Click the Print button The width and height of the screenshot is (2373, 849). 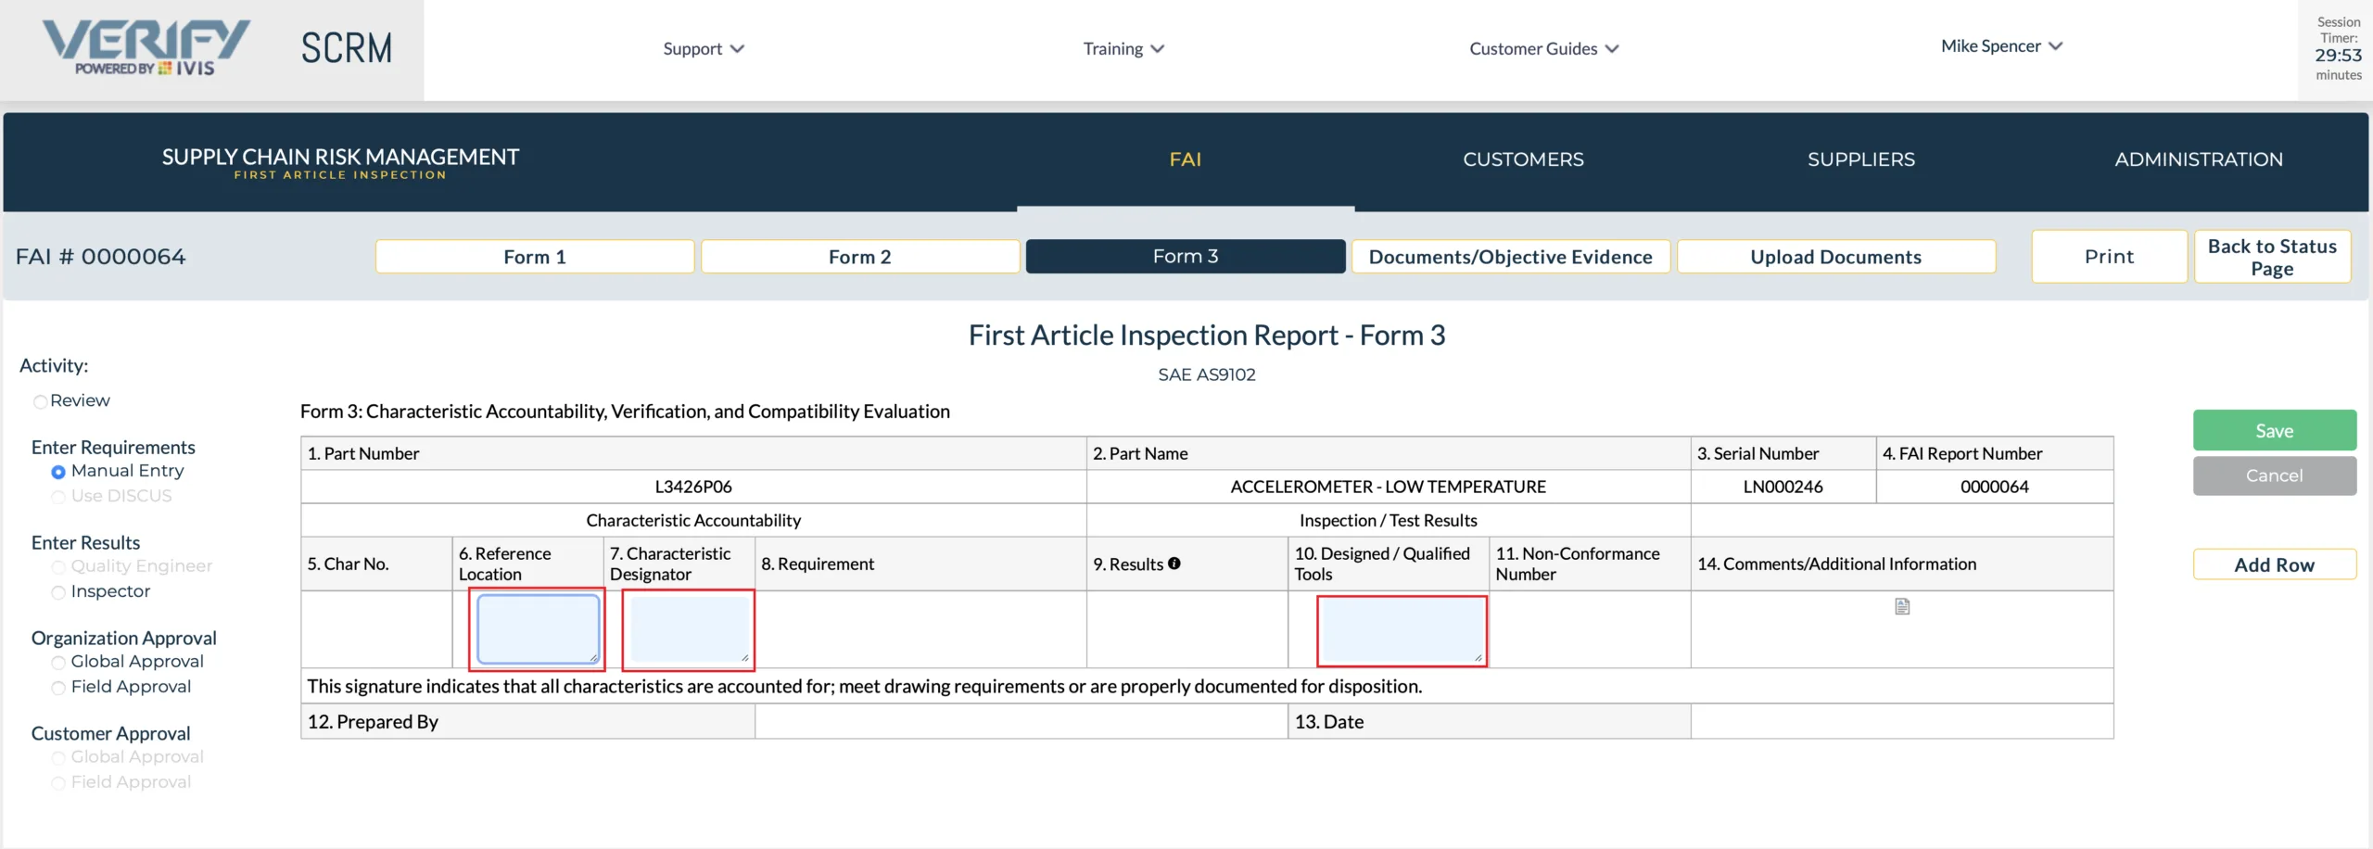(x=2110, y=257)
